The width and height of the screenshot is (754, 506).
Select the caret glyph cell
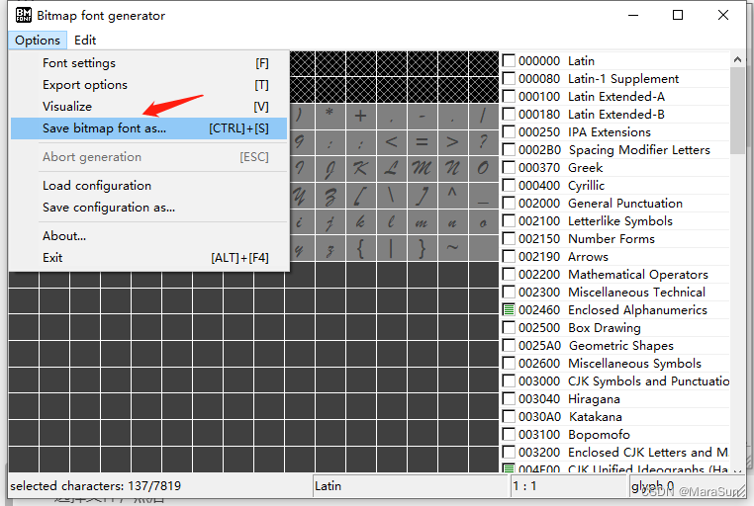pyautogui.click(x=453, y=195)
